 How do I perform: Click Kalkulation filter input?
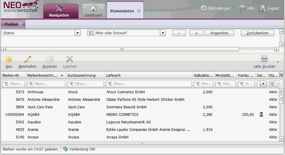(x=204, y=84)
